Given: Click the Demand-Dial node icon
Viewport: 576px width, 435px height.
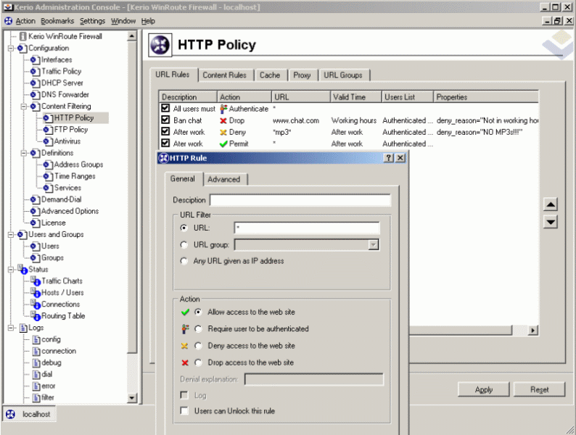Looking at the screenshot, I should coord(35,199).
